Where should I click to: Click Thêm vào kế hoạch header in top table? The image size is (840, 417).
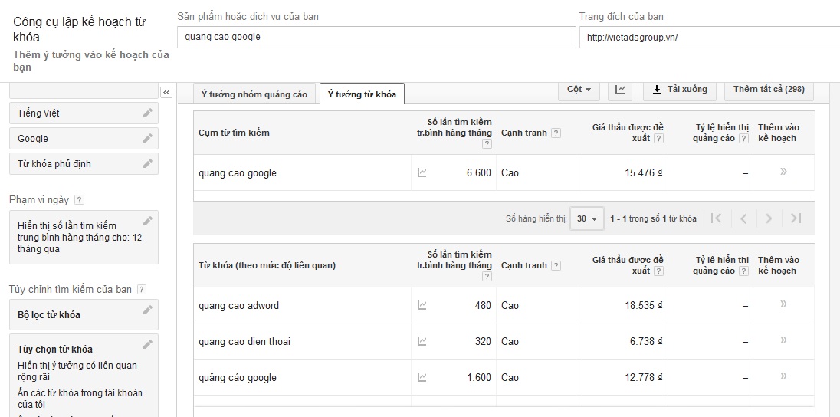pos(779,133)
